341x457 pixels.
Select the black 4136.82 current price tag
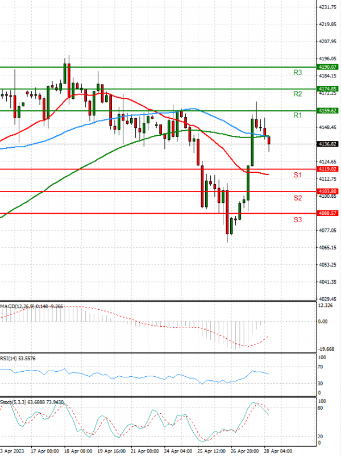(x=327, y=144)
